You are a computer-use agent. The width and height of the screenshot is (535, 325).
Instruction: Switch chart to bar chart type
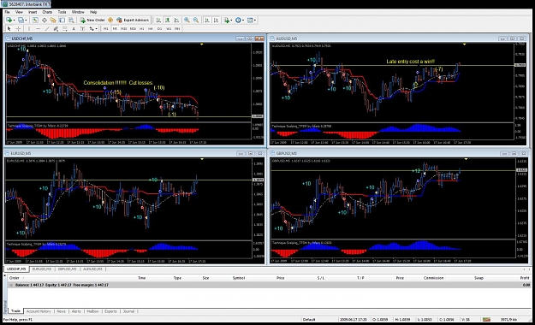click(158, 21)
